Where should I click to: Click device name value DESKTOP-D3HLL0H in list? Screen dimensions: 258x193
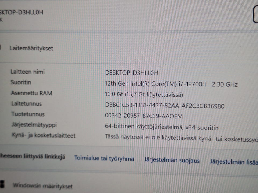tap(131, 73)
